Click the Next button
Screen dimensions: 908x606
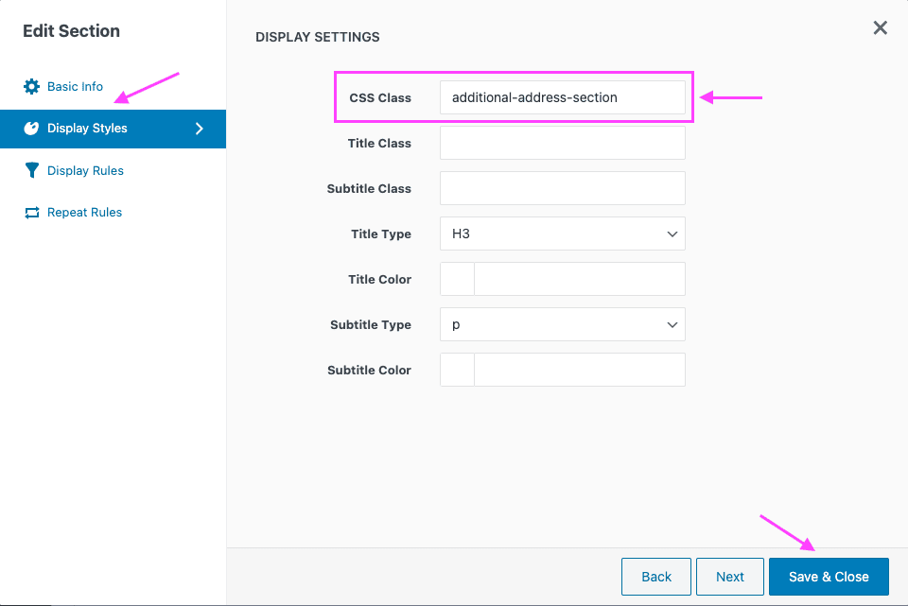click(x=729, y=576)
